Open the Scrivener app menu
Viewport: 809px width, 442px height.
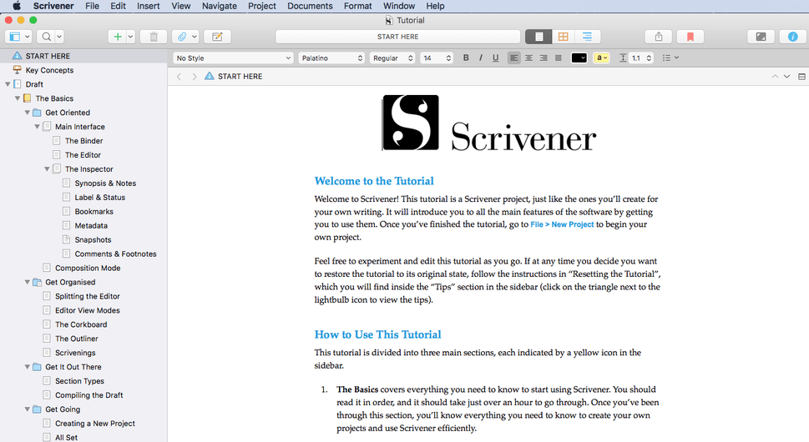pyautogui.click(x=53, y=6)
